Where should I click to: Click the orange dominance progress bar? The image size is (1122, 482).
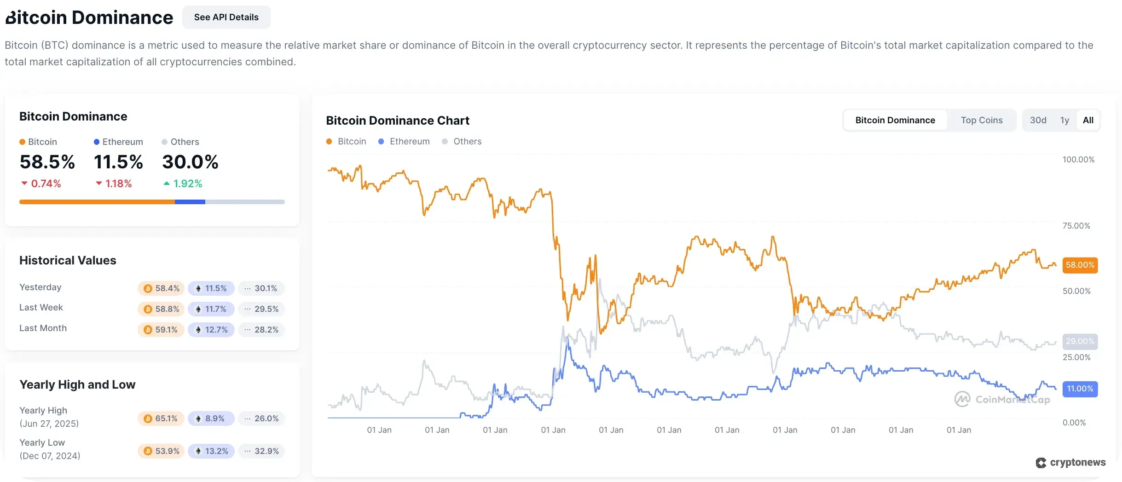coord(97,201)
